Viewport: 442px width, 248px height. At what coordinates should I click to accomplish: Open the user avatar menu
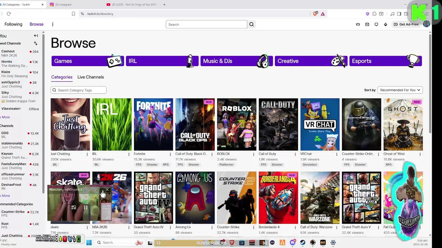coord(426,24)
